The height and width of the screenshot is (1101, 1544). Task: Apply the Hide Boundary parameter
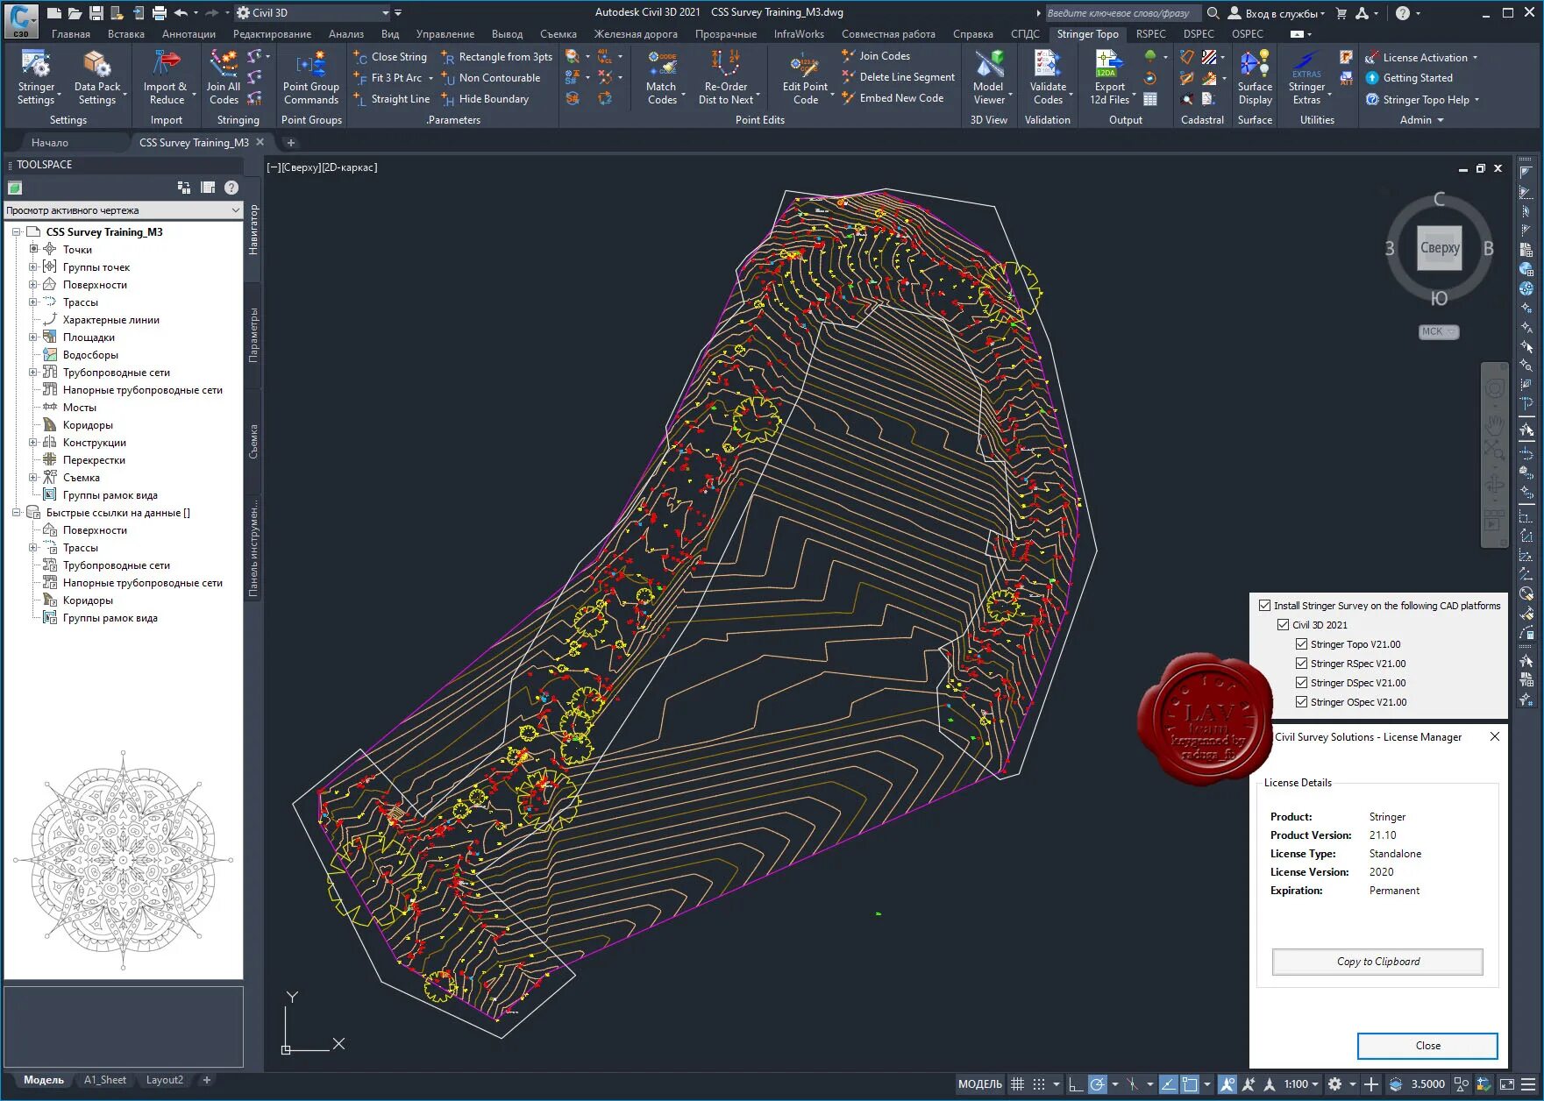tap(486, 99)
